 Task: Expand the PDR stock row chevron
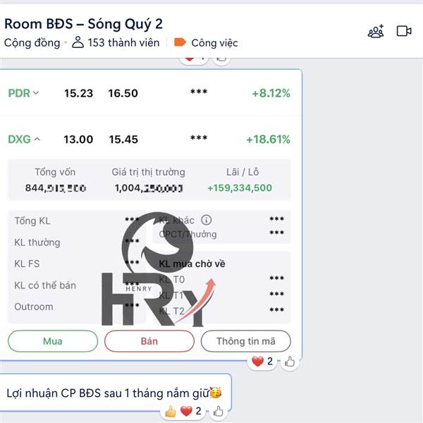36,93
